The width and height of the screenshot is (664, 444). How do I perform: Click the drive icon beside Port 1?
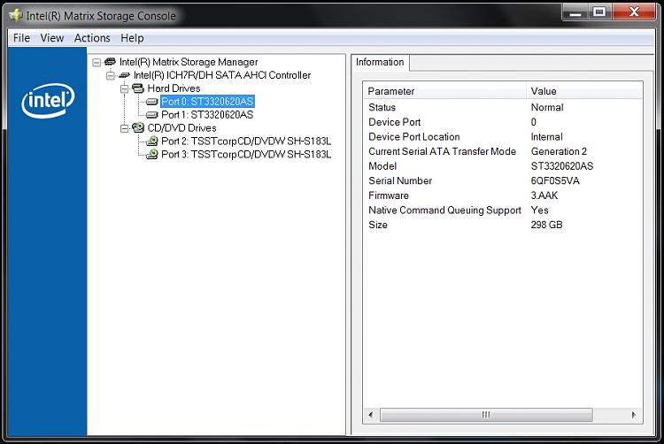[x=151, y=115]
